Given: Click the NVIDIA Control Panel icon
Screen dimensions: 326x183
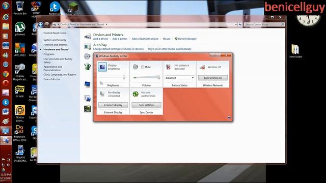Looking at the screenshot, I should click(x=88, y=109).
